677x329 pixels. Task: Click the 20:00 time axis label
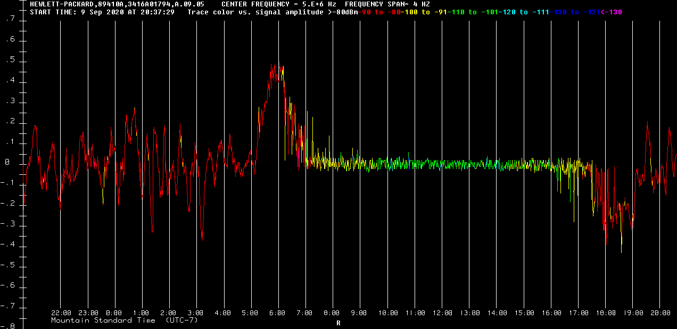(661, 313)
